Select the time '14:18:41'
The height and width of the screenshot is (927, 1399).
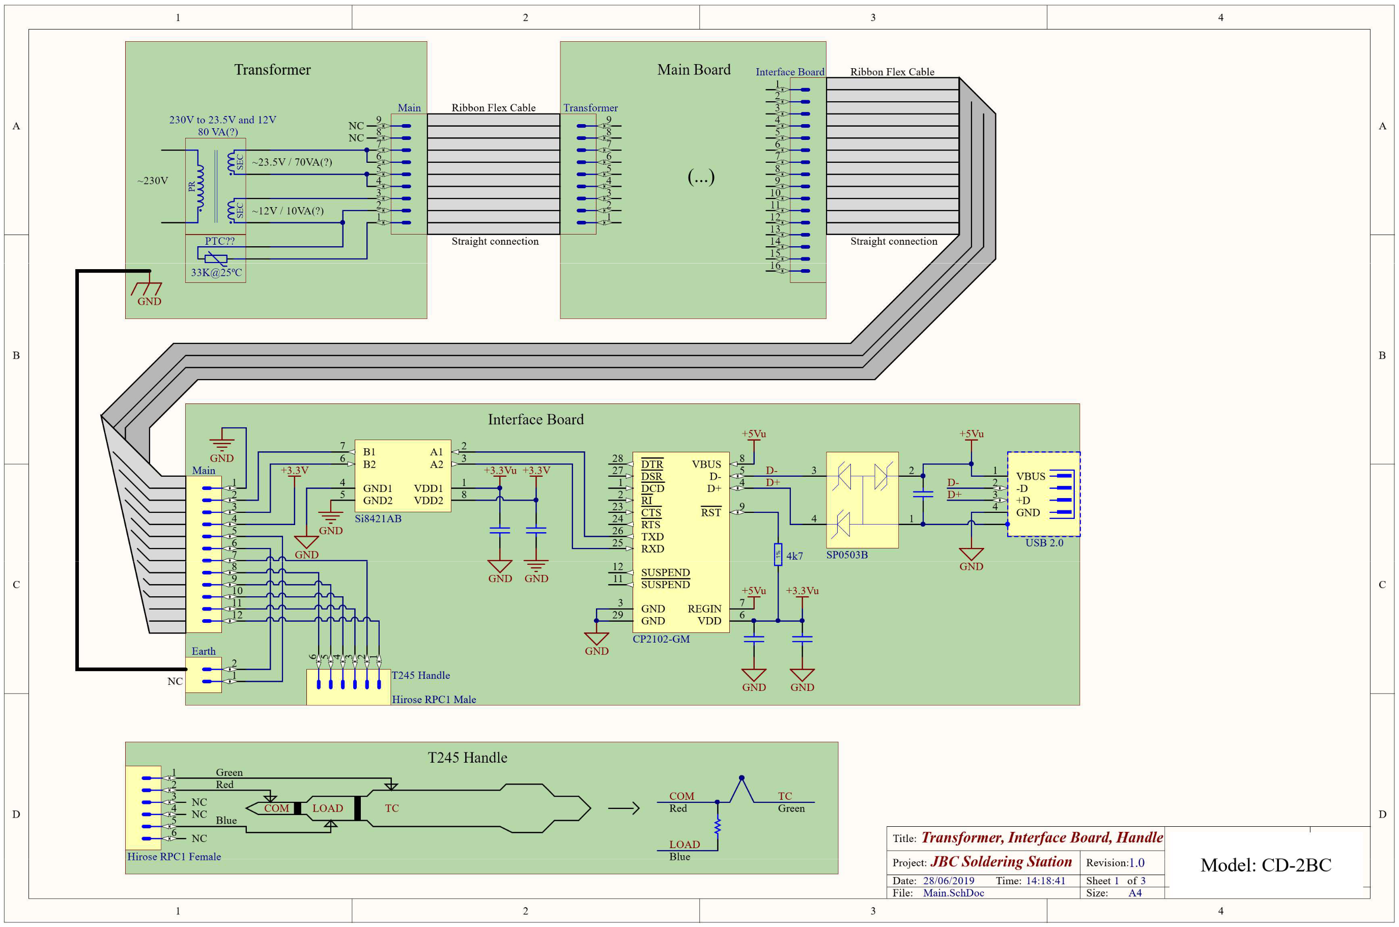pyautogui.click(x=1045, y=880)
